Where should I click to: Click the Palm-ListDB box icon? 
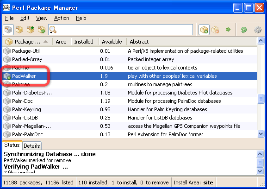coord(7,118)
